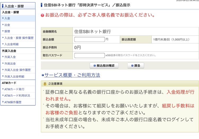Open 入出金・振替 操作履歴 link
The height and width of the screenshot is (139, 199).
tap(19, 38)
